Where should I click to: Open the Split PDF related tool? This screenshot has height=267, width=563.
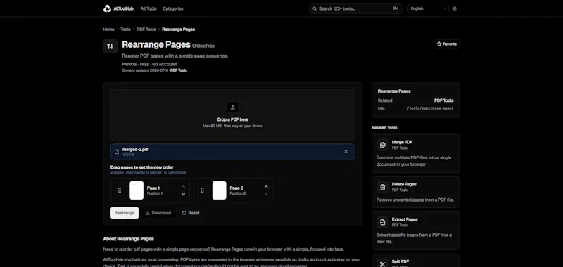coord(416,261)
